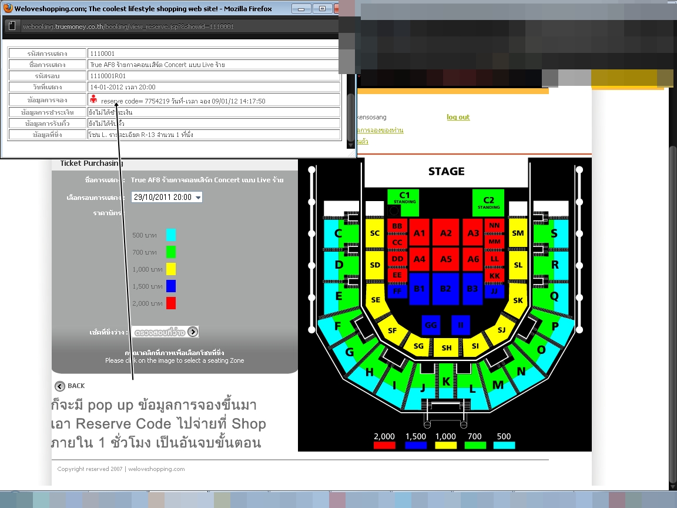
Task: Select standing zone C2
Action: 488,202
